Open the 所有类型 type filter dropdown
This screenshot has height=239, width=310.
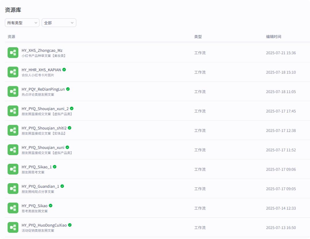click(x=22, y=23)
